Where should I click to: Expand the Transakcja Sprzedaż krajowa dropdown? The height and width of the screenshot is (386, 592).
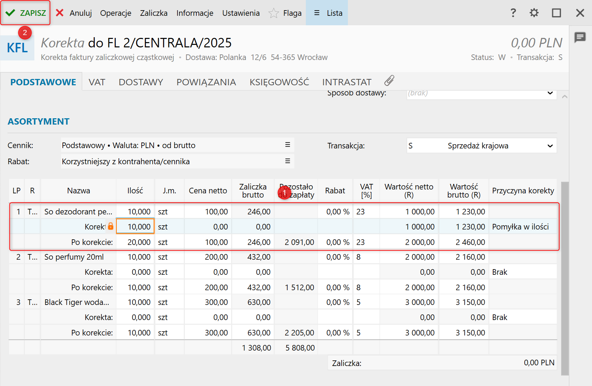pos(550,146)
